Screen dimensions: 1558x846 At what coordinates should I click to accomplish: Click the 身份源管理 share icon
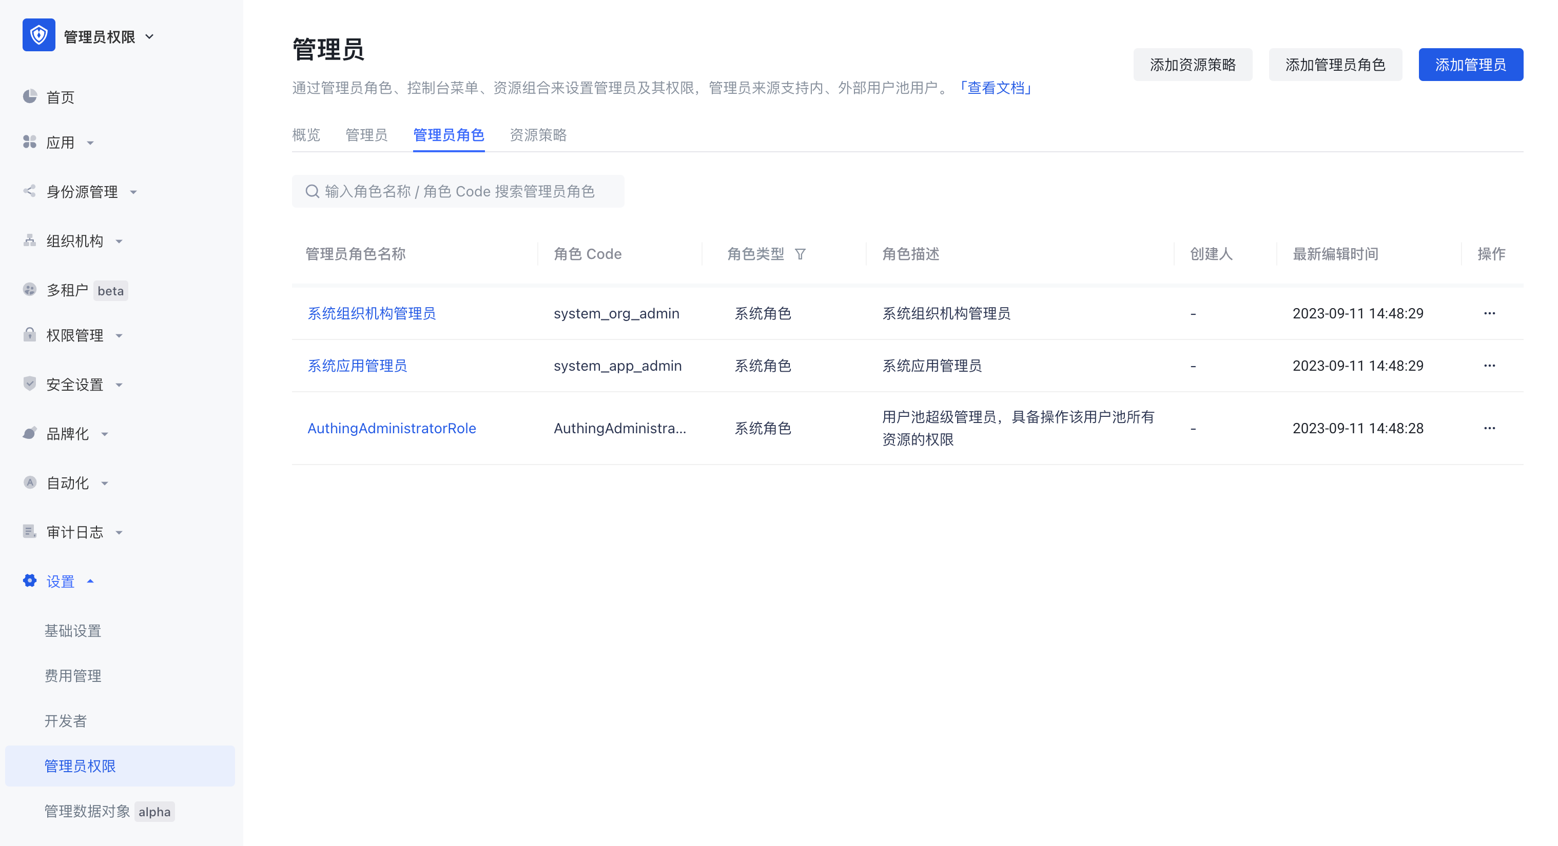tap(30, 191)
